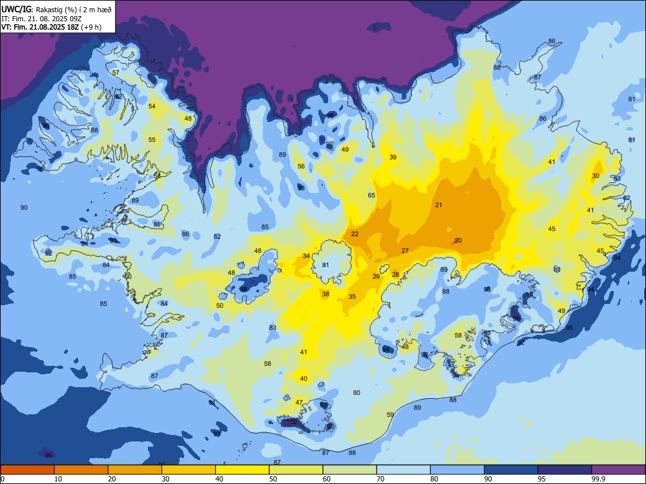Click the humidity value 100 in the south
The image size is (646, 484).
click(291, 421)
